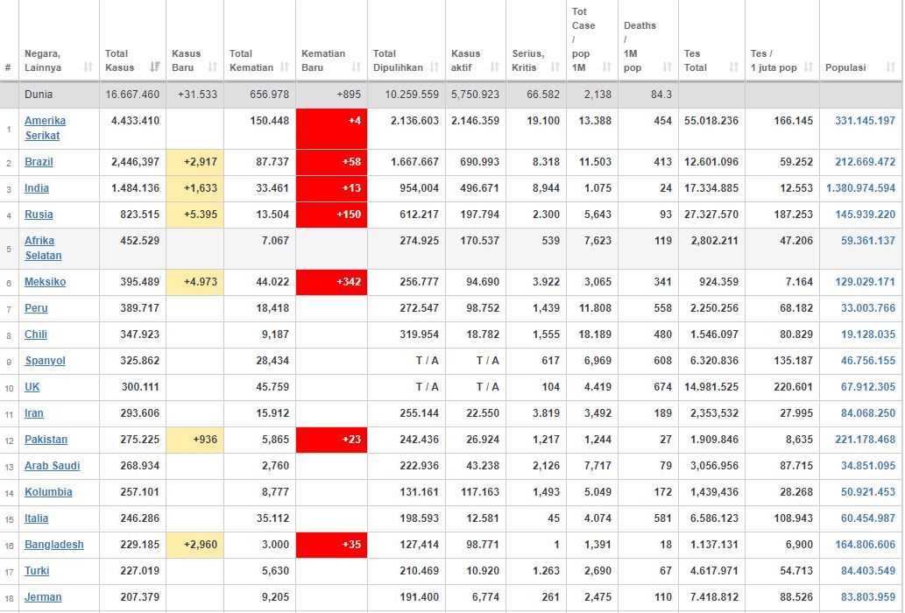Open Peru country link

coord(36,308)
